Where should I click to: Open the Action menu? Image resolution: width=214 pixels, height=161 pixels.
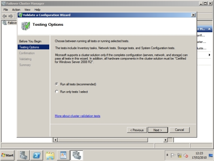click(16, 10)
